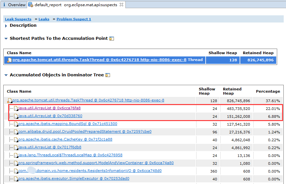Click the help icon beside Shortest Paths heading

112,38
